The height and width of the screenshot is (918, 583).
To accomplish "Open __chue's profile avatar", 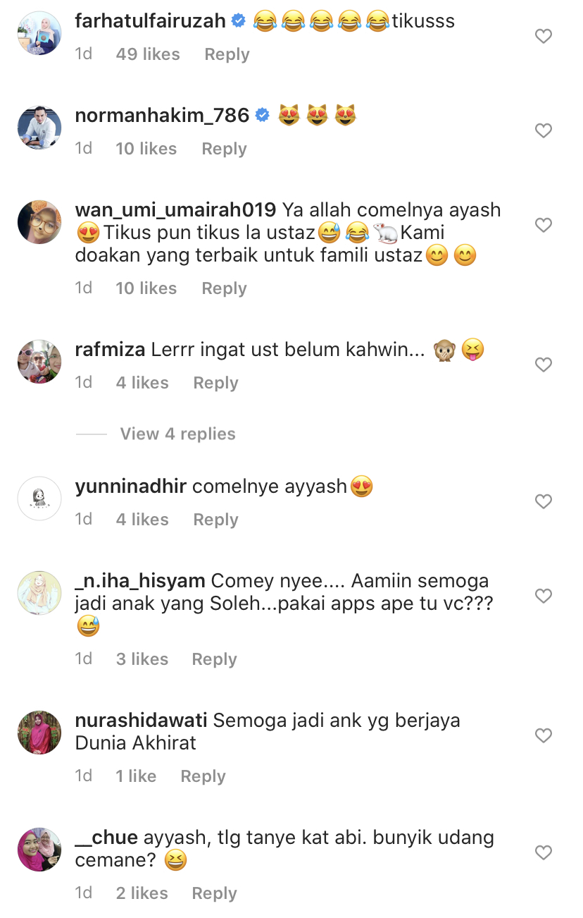I will (x=39, y=850).
